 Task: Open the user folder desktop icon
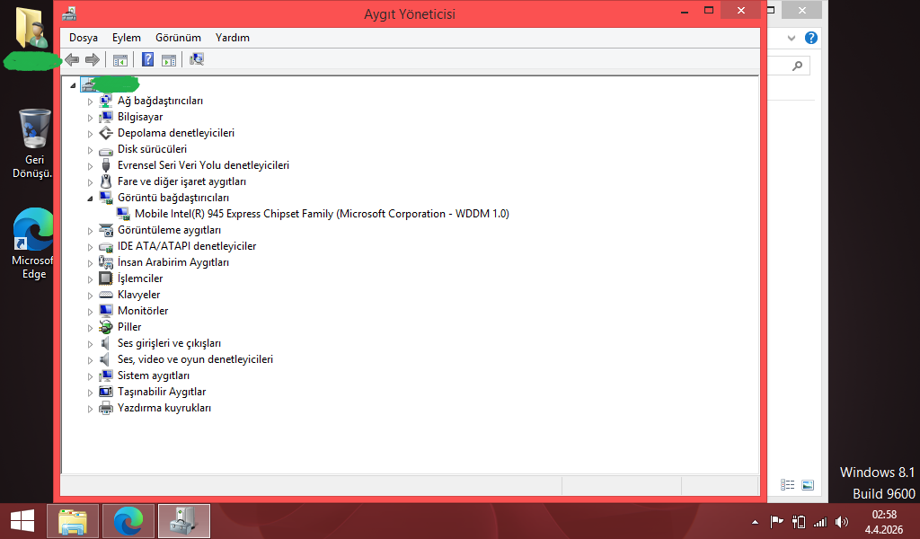(x=31, y=28)
